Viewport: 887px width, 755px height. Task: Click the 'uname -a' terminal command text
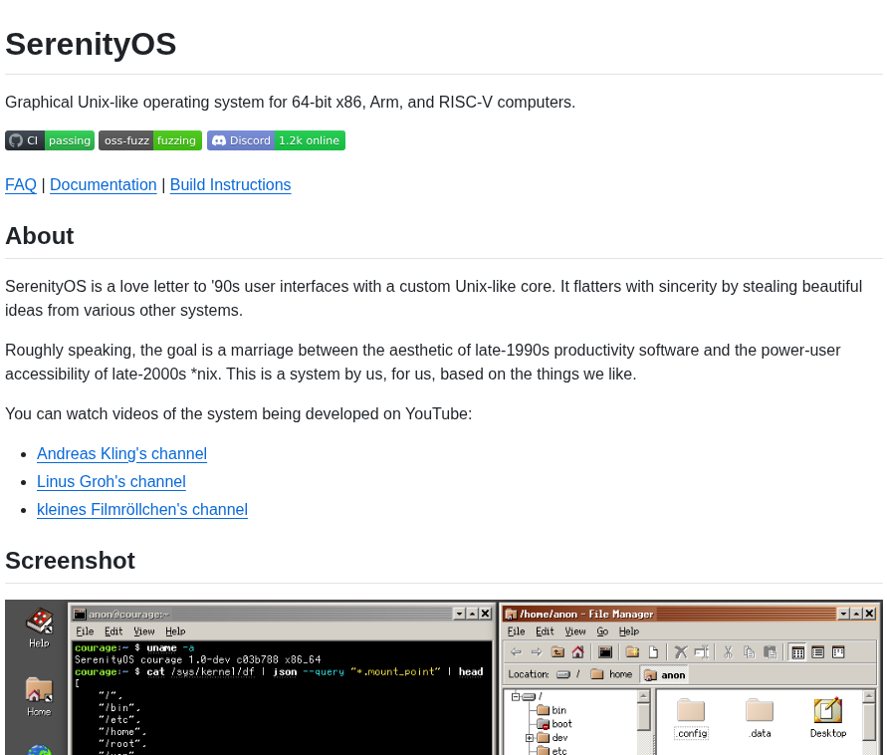point(170,648)
